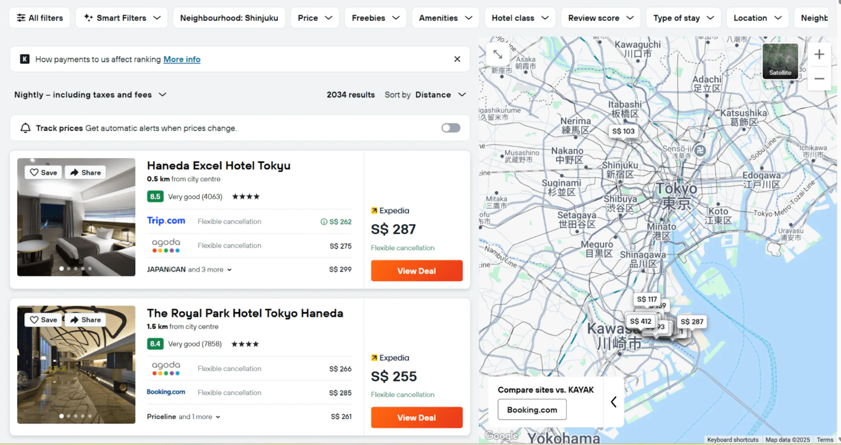This screenshot has width=841, height=445.
Task: Save Haneda Excel Hotel Tokyu to favorites
Action: (43, 173)
